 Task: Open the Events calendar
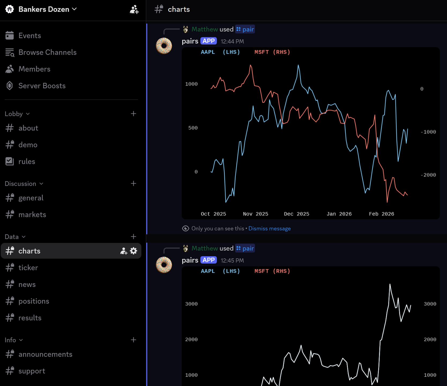(29, 36)
